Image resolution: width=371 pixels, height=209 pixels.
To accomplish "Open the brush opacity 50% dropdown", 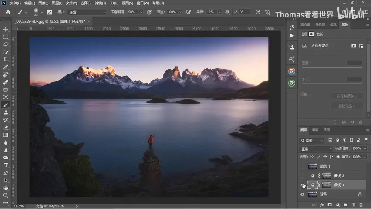I will point(141,12).
